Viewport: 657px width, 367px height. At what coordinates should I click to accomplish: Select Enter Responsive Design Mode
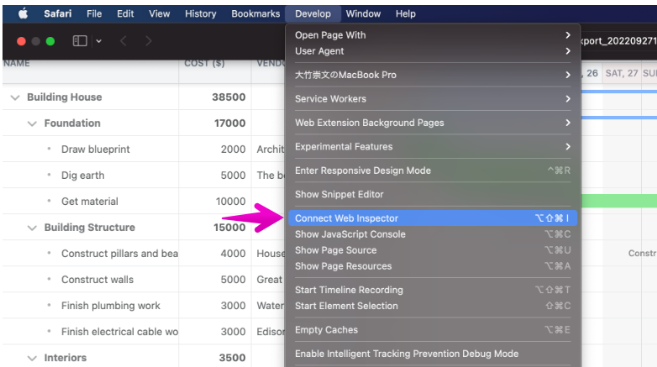coord(363,170)
